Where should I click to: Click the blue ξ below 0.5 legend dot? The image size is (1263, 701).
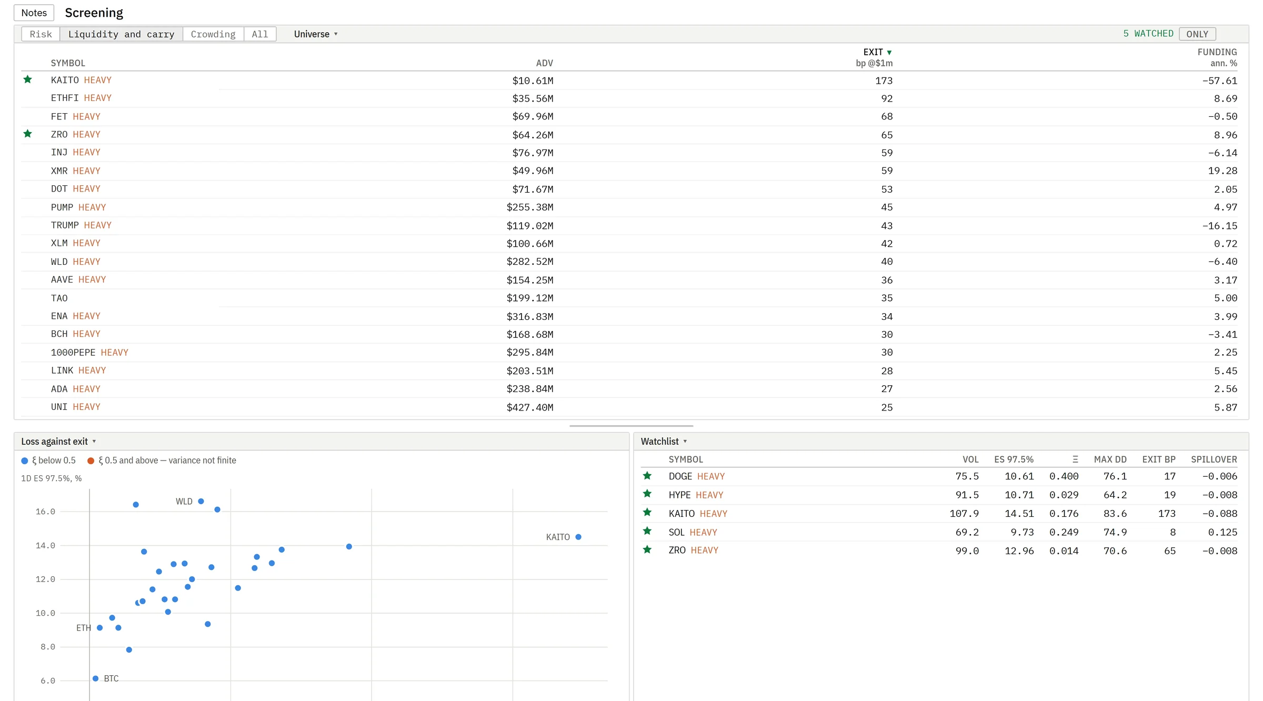25,461
